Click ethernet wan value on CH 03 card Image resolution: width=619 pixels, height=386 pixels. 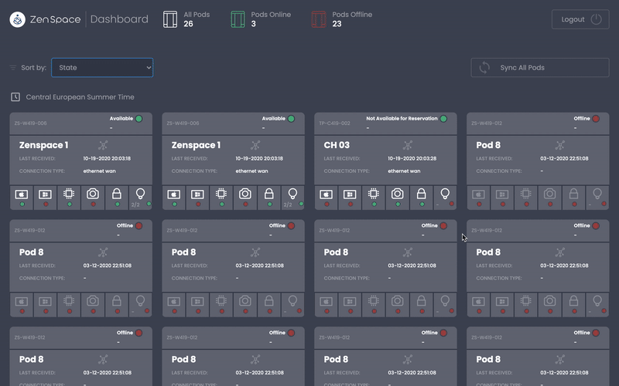[x=404, y=171]
